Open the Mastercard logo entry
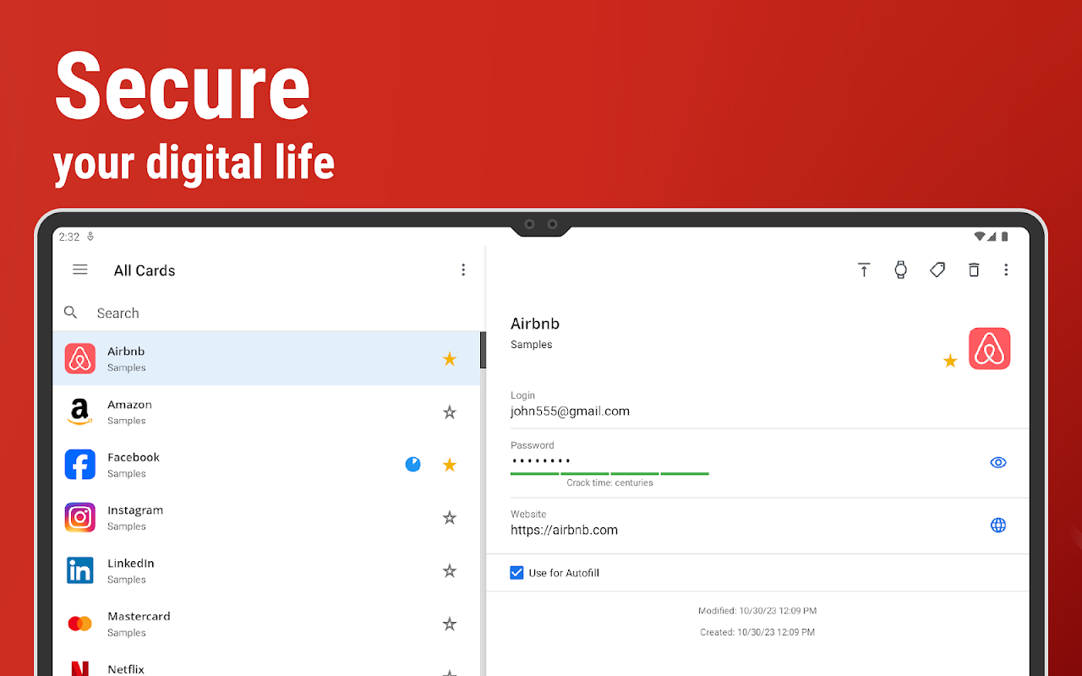1082x676 pixels. click(x=80, y=624)
